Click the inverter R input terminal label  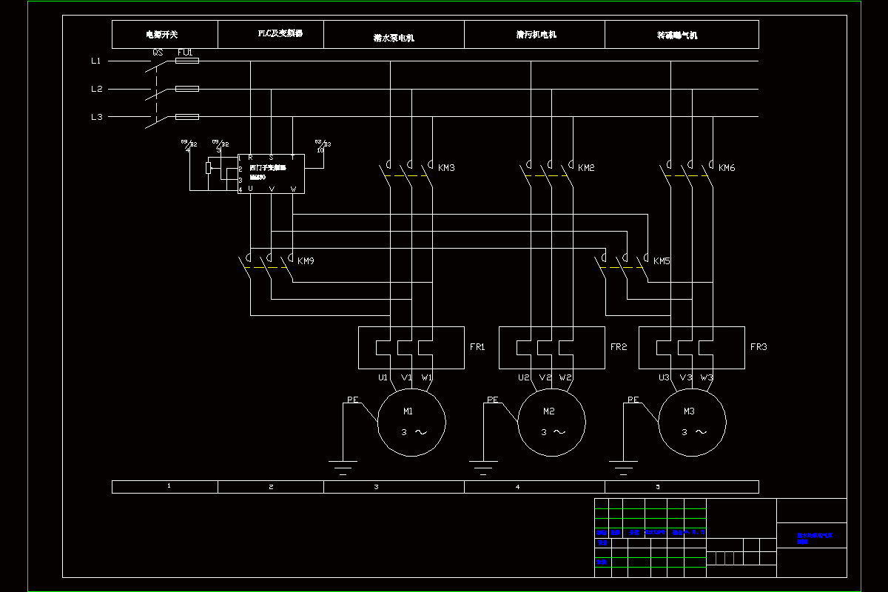click(x=250, y=158)
